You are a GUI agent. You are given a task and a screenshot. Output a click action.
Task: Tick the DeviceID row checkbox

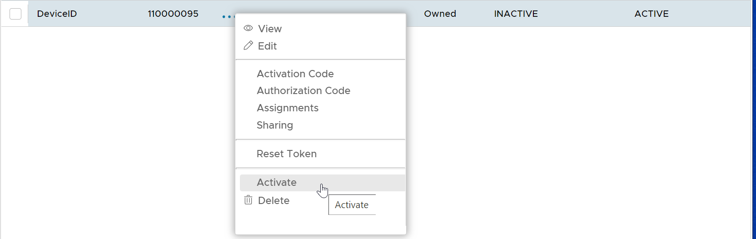(x=15, y=14)
